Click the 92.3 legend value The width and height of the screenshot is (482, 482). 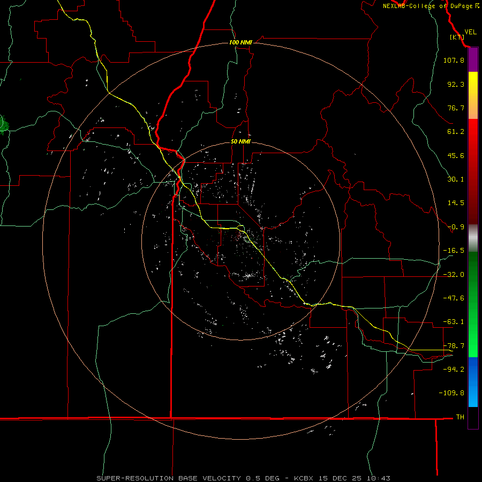(x=456, y=84)
